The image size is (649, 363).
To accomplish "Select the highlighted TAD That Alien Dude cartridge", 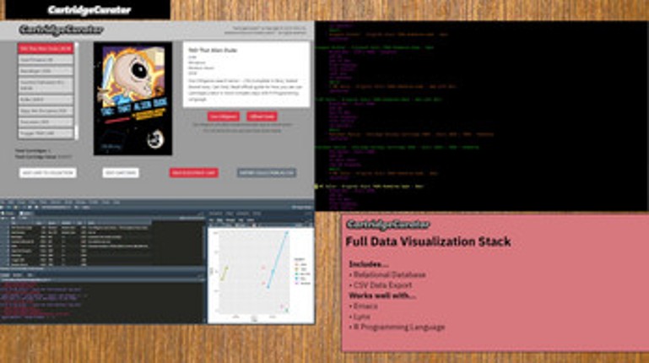I will [x=46, y=49].
